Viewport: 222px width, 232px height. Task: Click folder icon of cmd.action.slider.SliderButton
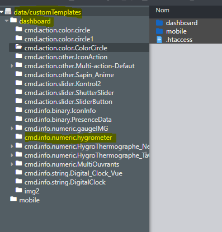18,101
